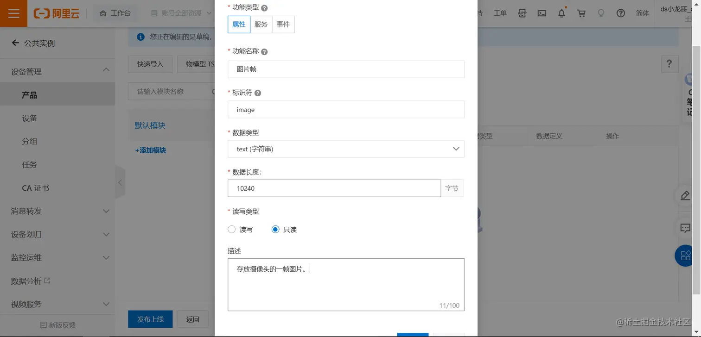Click the module name search box
Image resolution: width=701 pixels, height=337 pixels.
[172, 92]
